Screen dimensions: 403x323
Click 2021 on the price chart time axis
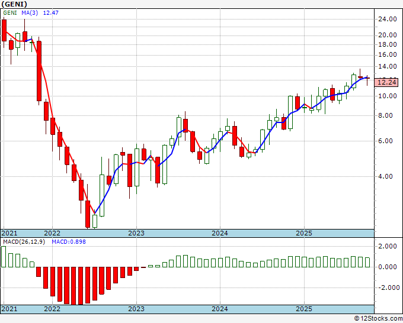[x=9, y=233]
